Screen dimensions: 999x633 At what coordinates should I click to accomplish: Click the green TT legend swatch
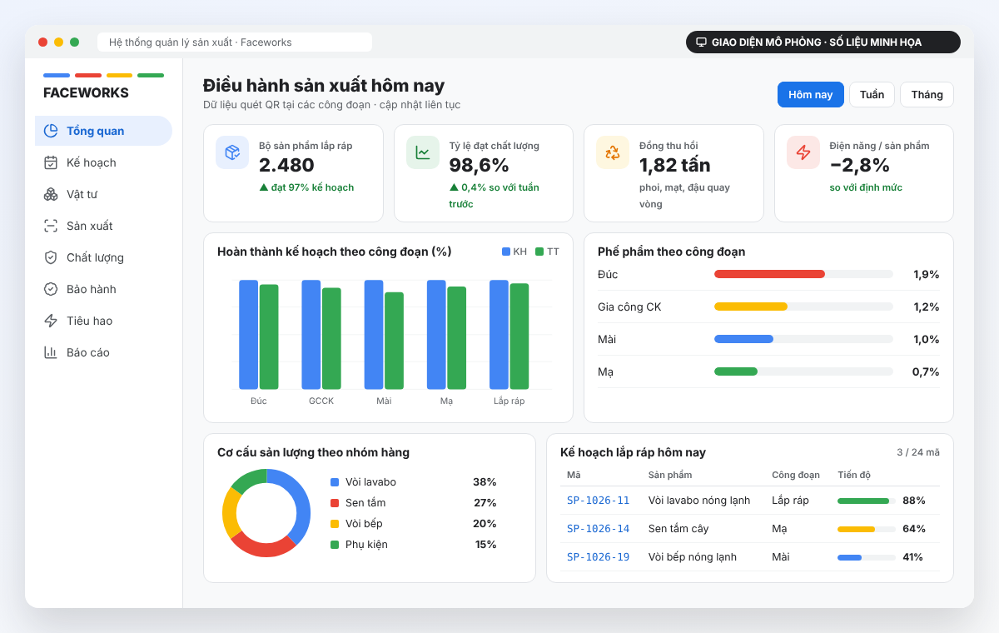tap(539, 252)
